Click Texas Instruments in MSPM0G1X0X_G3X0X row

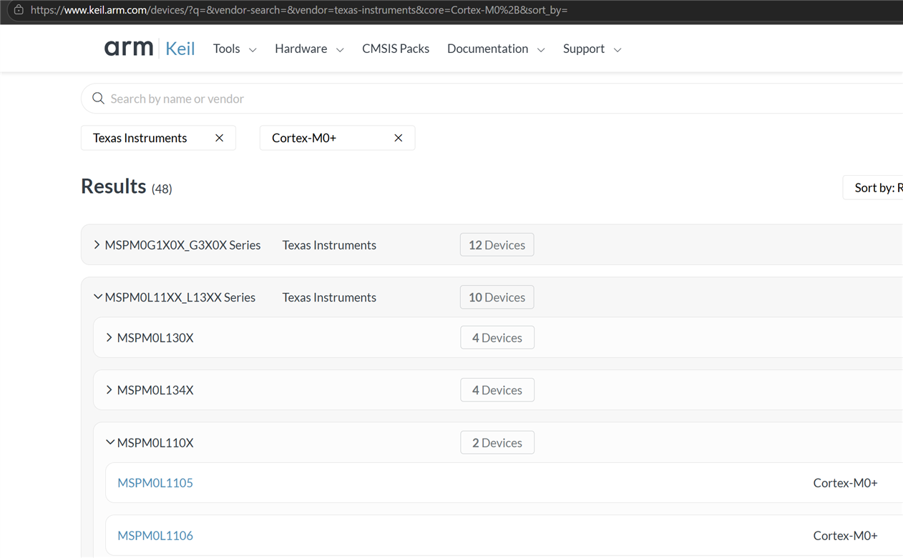[329, 245]
